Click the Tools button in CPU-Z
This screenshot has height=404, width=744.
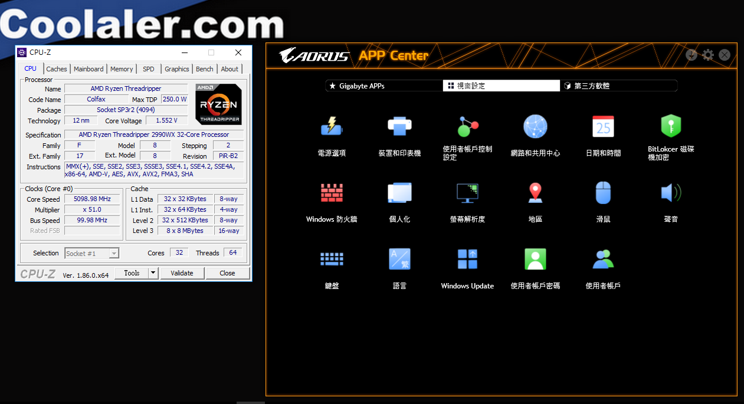pos(132,273)
